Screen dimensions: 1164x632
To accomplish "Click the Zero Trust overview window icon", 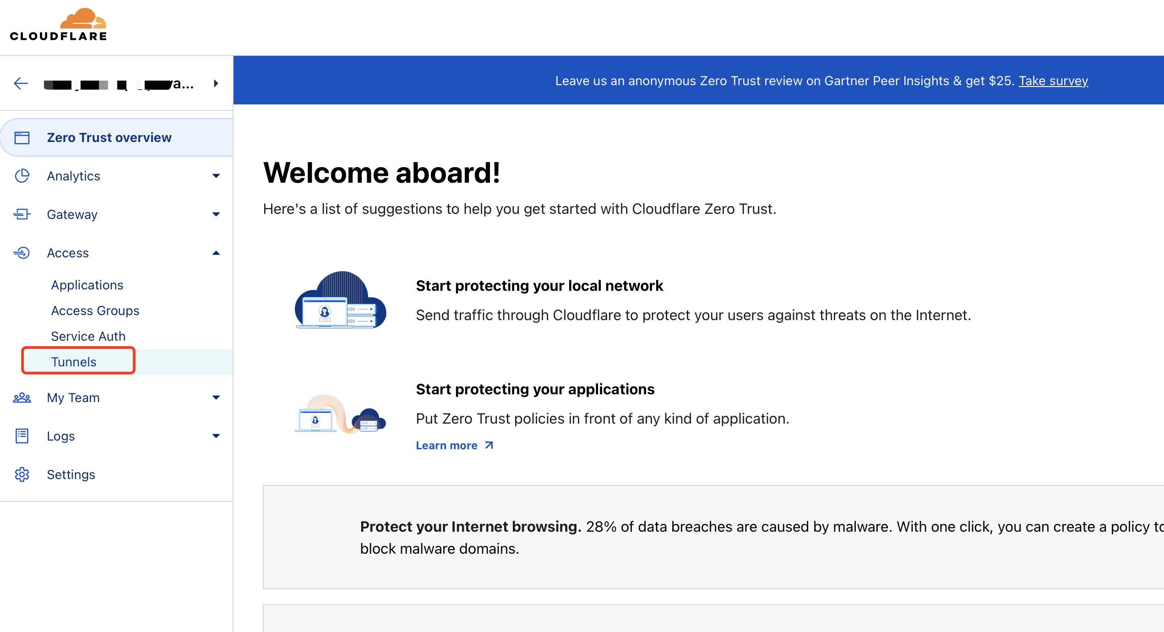I will pos(22,137).
